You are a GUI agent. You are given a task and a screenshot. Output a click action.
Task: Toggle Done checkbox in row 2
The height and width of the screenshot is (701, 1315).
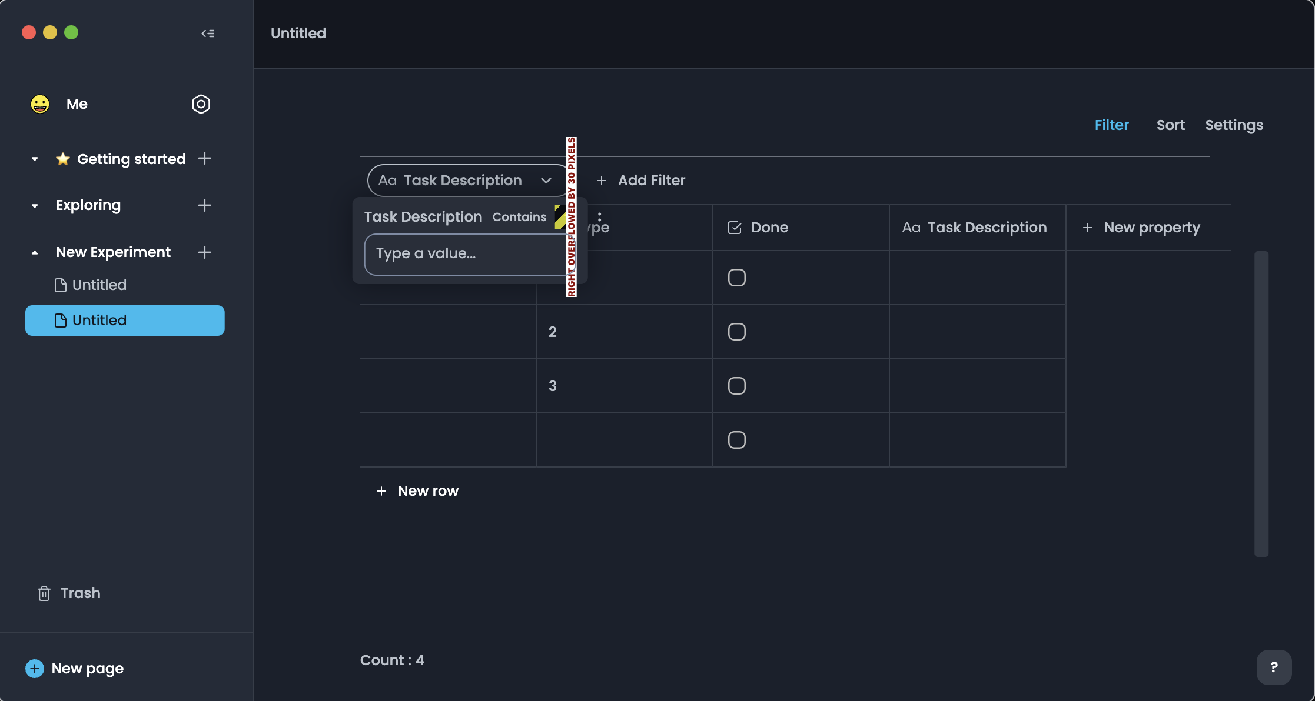(x=736, y=332)
